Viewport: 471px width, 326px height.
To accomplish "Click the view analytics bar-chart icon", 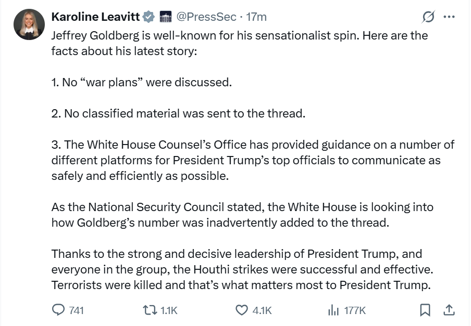I will [x=333, y=310].
